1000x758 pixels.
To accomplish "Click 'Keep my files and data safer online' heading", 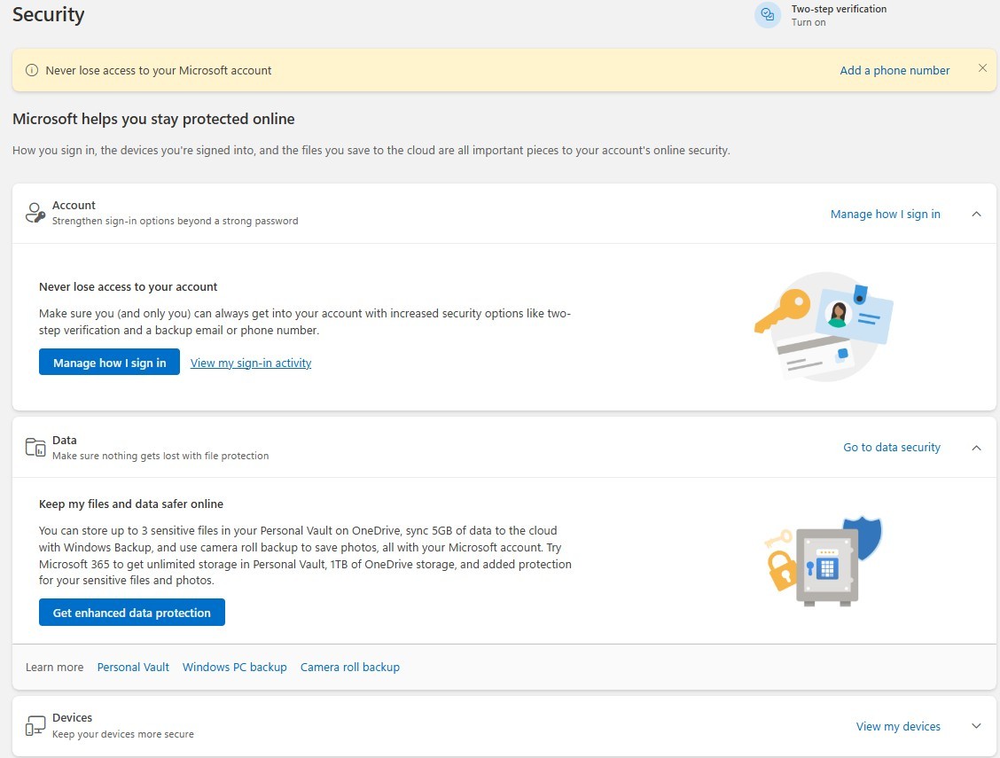I will pyautogui.click(x=130, y=504).
